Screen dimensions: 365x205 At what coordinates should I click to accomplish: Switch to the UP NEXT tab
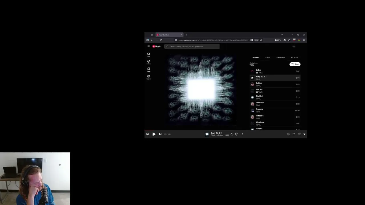(x=255, y=58)
